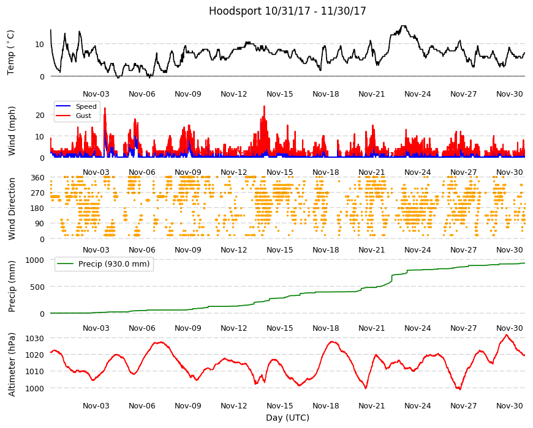Image resolution: width=533 pixels, height=428 pixels.
Task: Click Nov-12 tick under precipitation chart
Action: click(234, 328)
